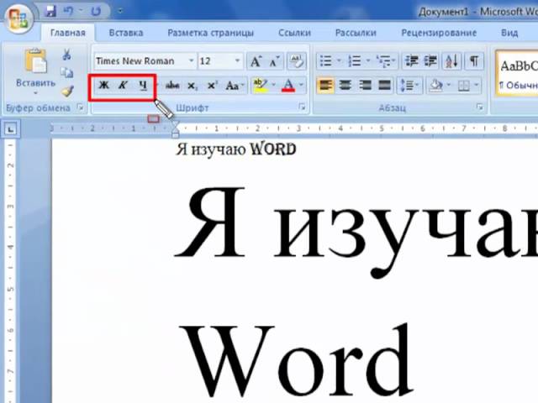
Task: Apply the red font color
Action: (288, 85)
